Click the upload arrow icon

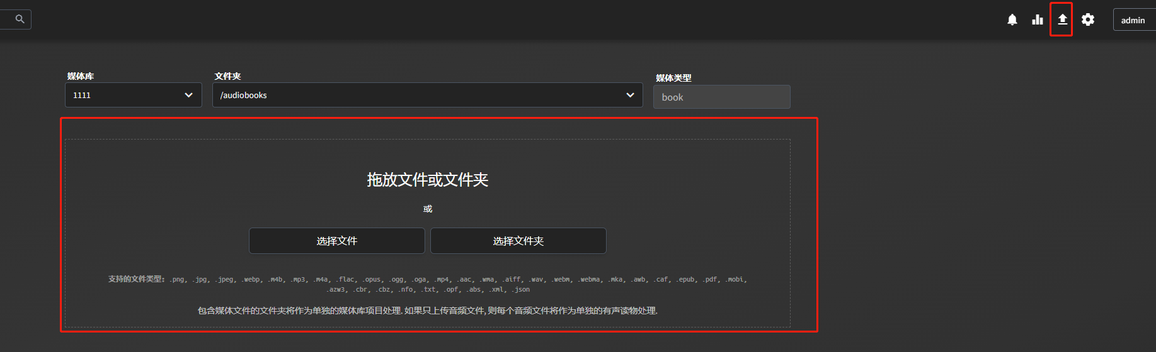(1062, 19)
